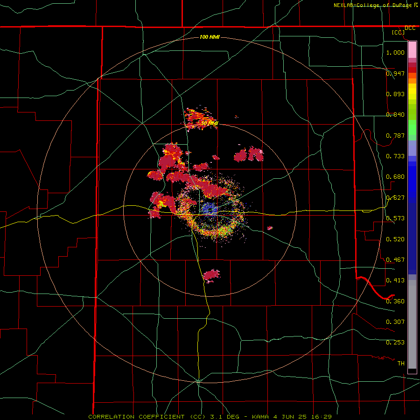Click the bright blue legend color band
420x420 pixels.
tap(412, 182)
